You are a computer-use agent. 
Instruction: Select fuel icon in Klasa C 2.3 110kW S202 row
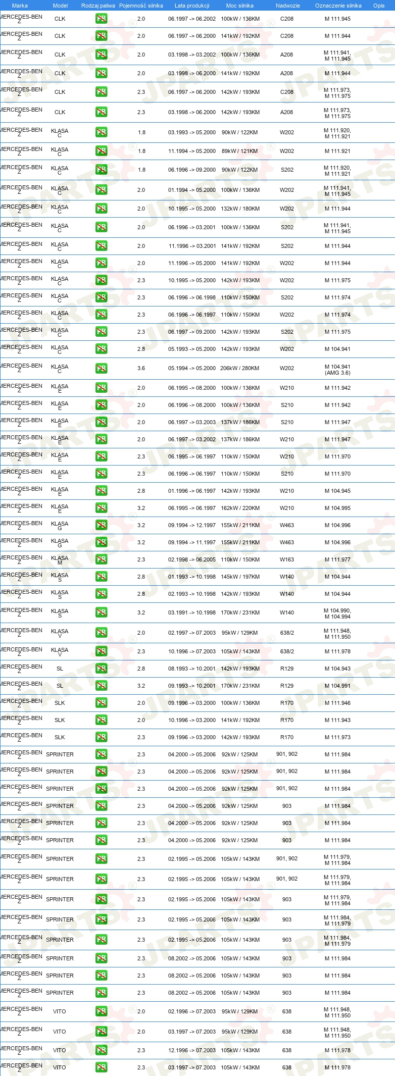101,297
